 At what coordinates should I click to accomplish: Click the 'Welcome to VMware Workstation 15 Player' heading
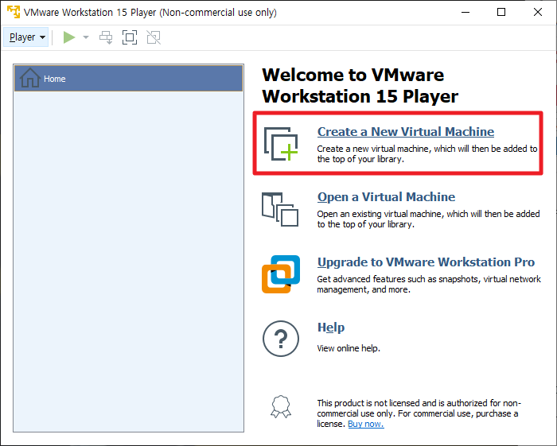pyautogui.click(x=360, y=86)
